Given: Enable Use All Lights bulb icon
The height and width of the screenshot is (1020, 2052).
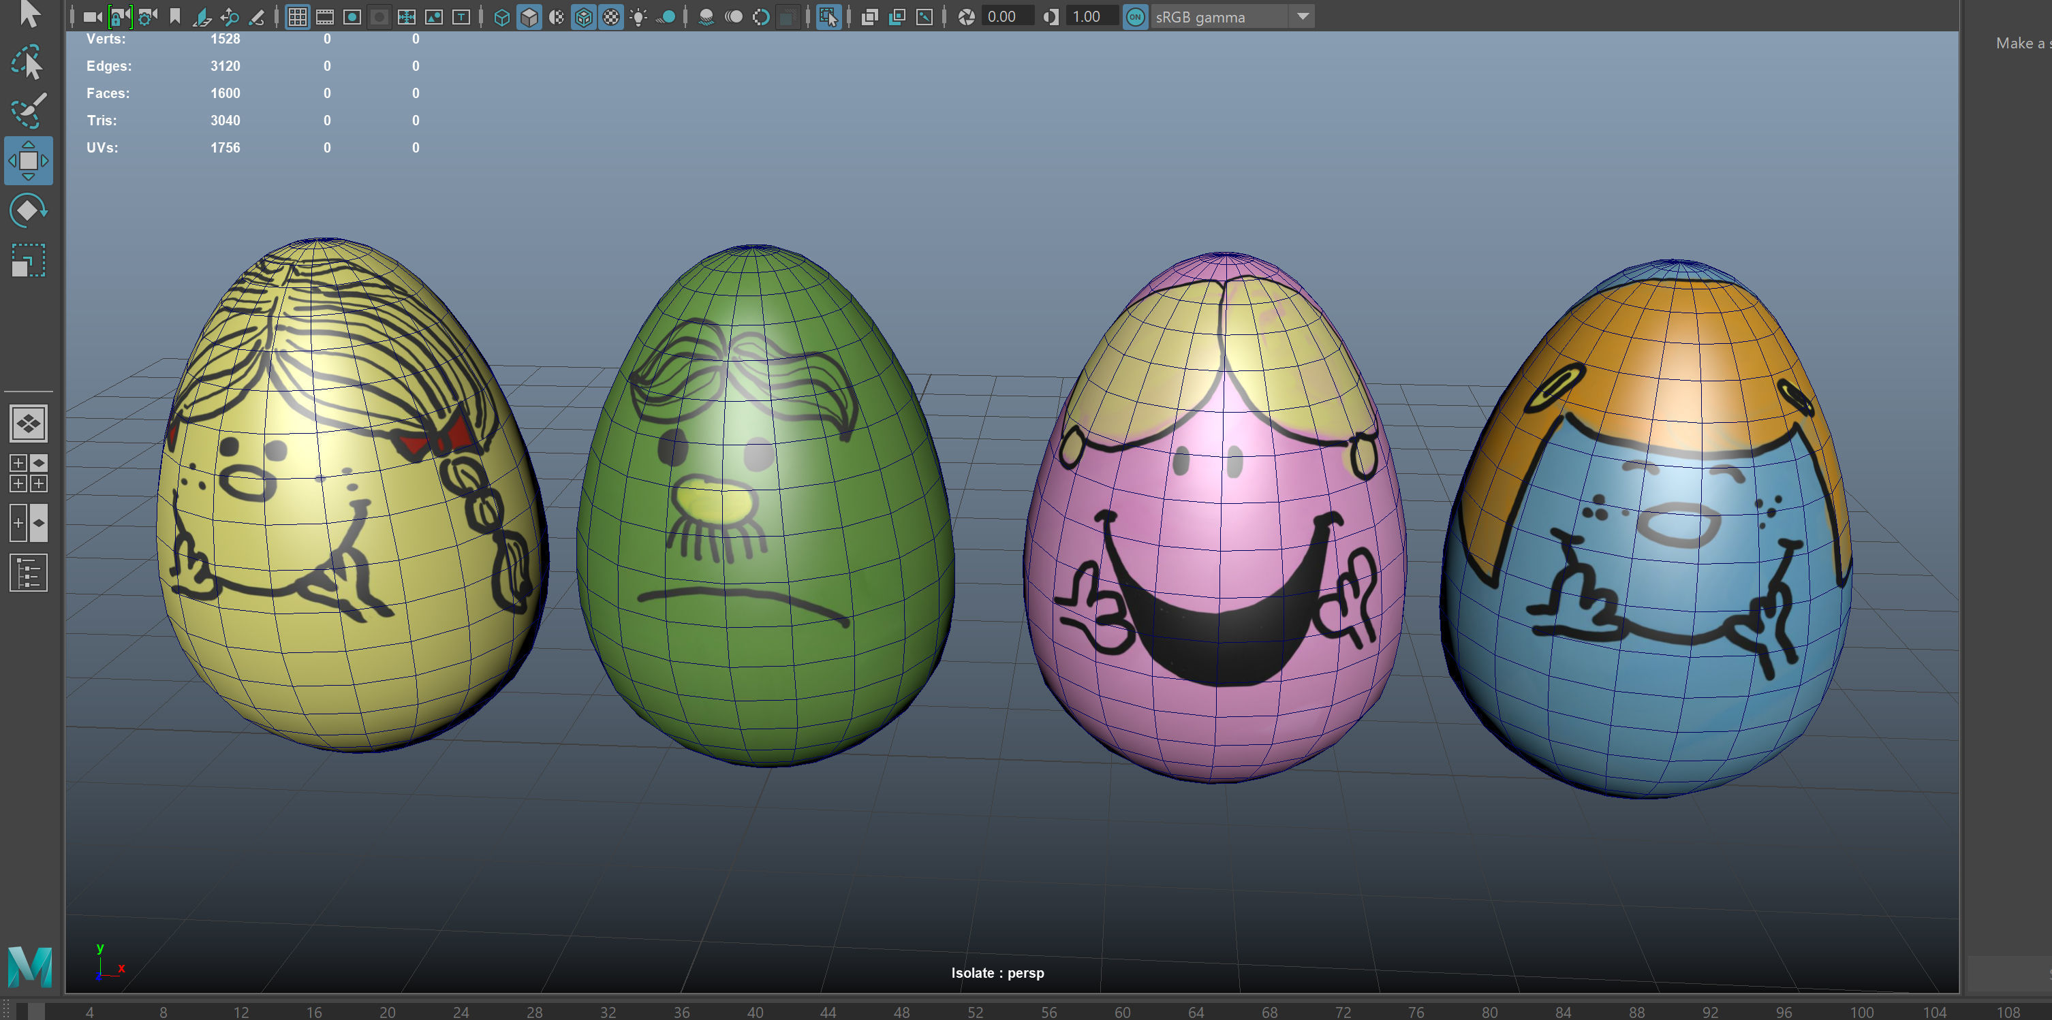Looking at the screenshot, I should 638,17.
